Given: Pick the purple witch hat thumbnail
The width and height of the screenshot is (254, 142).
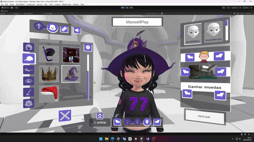Looking at the screenshot, I should [71, 74].
